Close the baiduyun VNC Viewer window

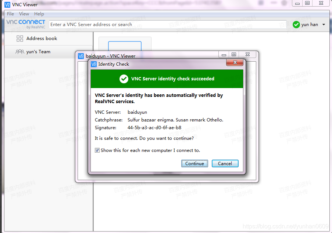(x=247, y=55)
